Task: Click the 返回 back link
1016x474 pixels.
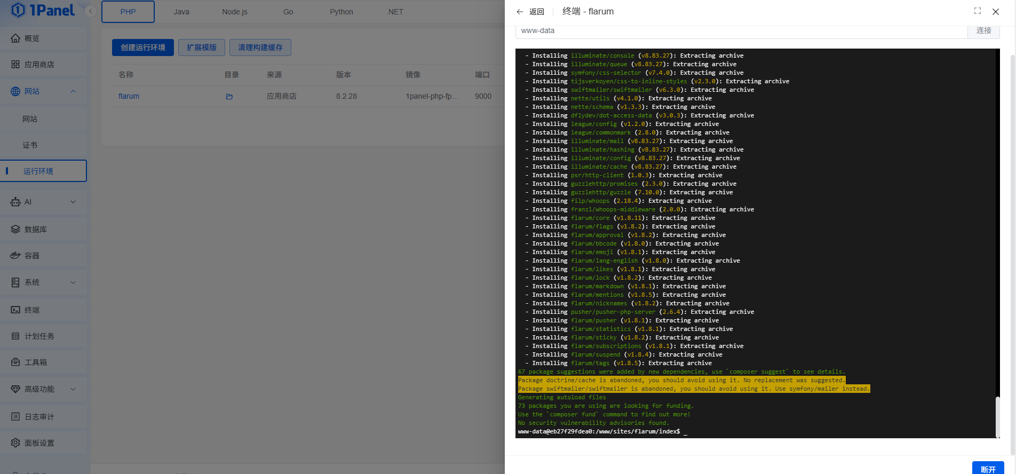Action: (x=537, y=12)
